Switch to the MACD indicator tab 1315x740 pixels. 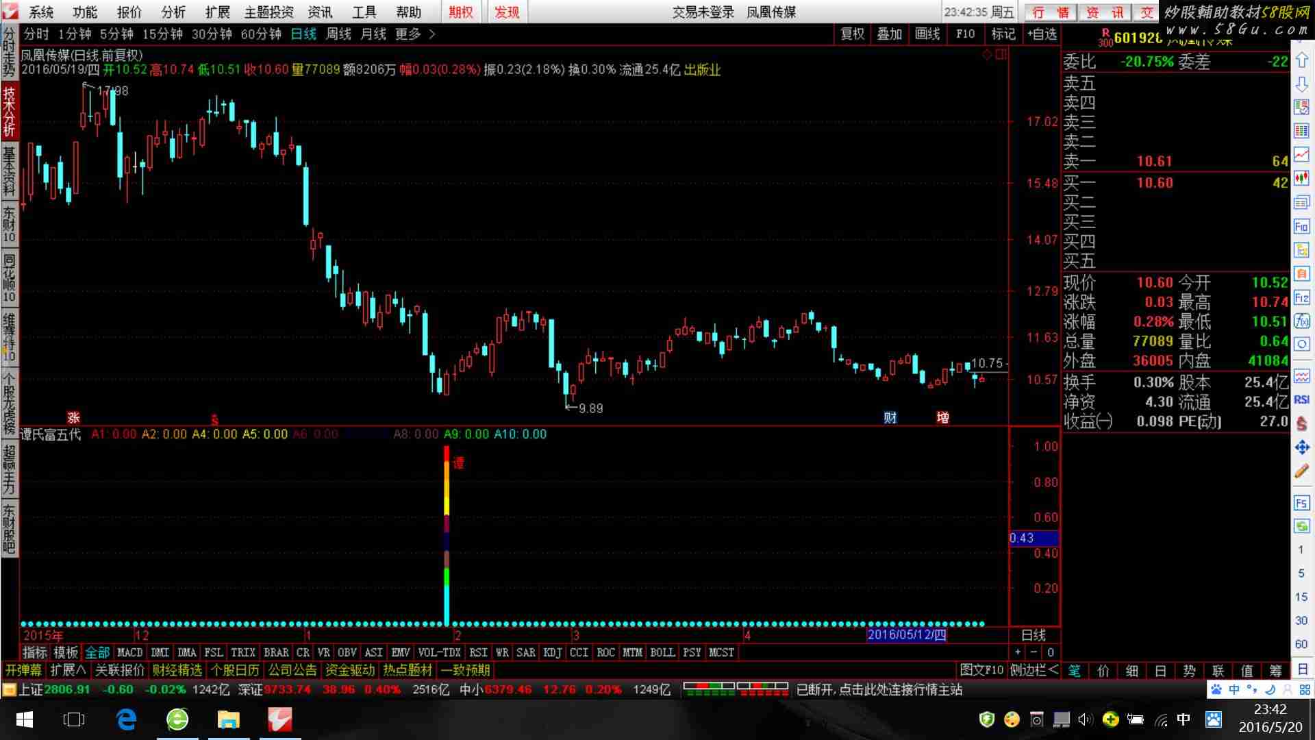tap(130, 652)
